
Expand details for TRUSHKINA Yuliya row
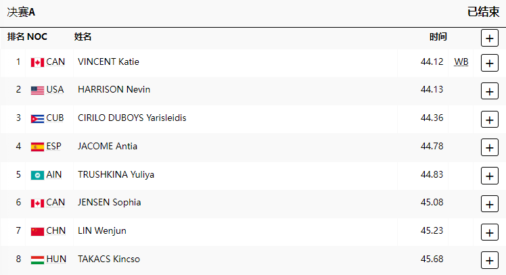(x=489, y=176)
